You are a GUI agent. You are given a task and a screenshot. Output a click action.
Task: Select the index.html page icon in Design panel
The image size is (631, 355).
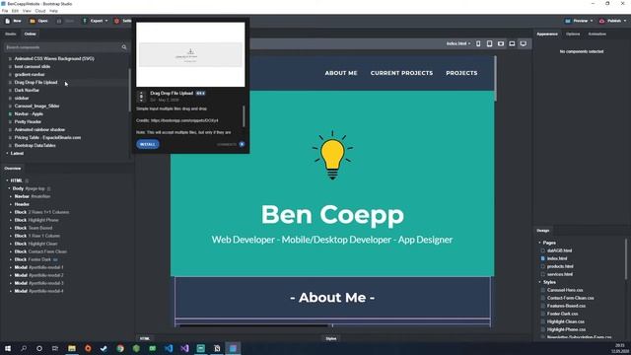[x=543, y=258]
